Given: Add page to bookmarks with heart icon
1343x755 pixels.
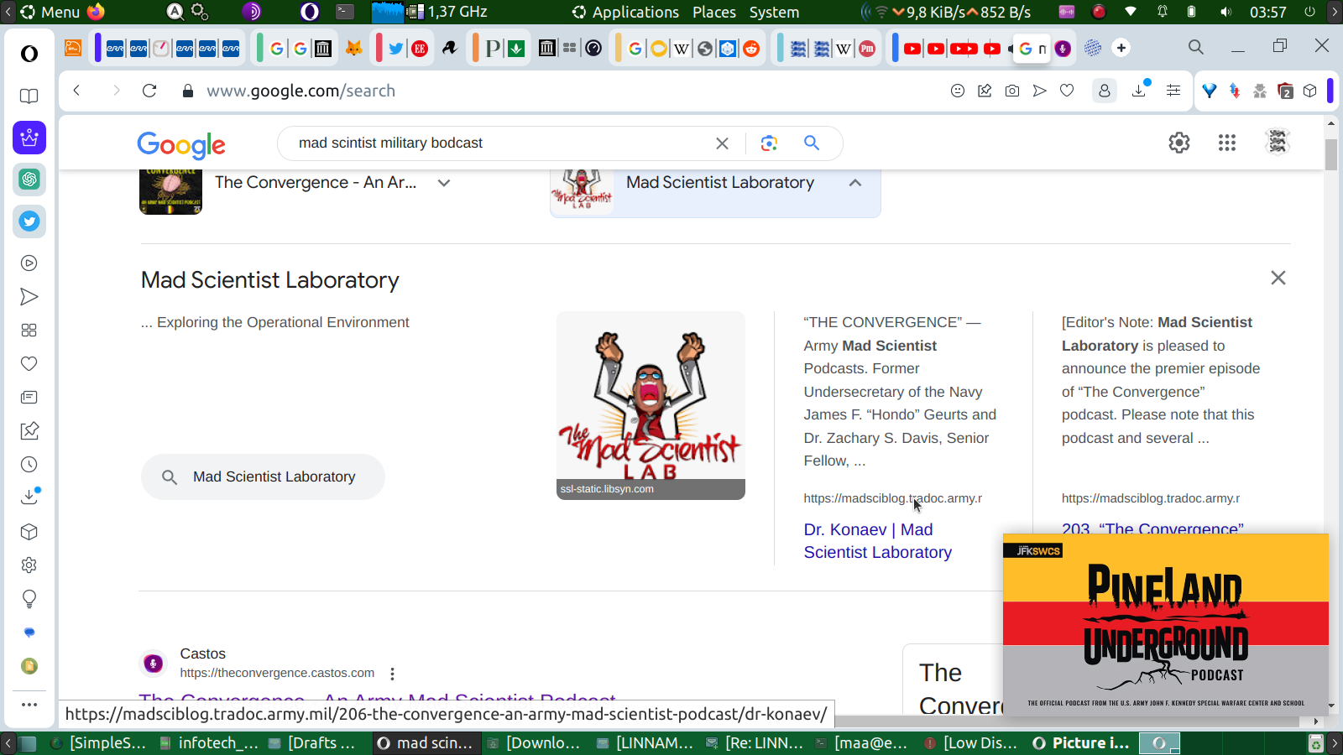Looking at the screenshot, I should (x=1067, y=91).
